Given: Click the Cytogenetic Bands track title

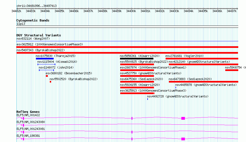Looking at the screenshot, I should tap(33, 20).
